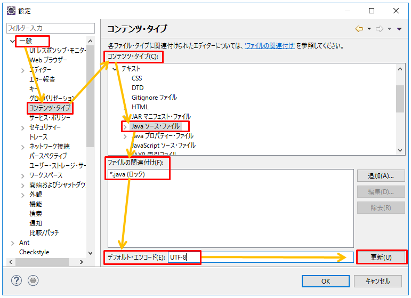
Task: Click the help question mark icon
Action: click(x=16, y=280)
